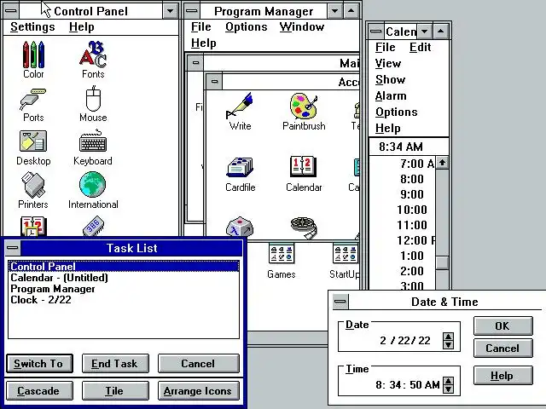The height and width of the screenshot is (409, 546).
Task: Click the Date field showing 2/22/22
Action: tap(405, 340)
